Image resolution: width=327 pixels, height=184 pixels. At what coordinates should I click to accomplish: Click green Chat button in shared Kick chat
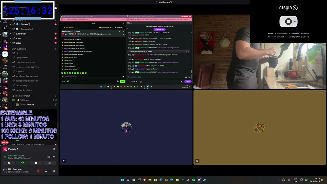(123, 81)
